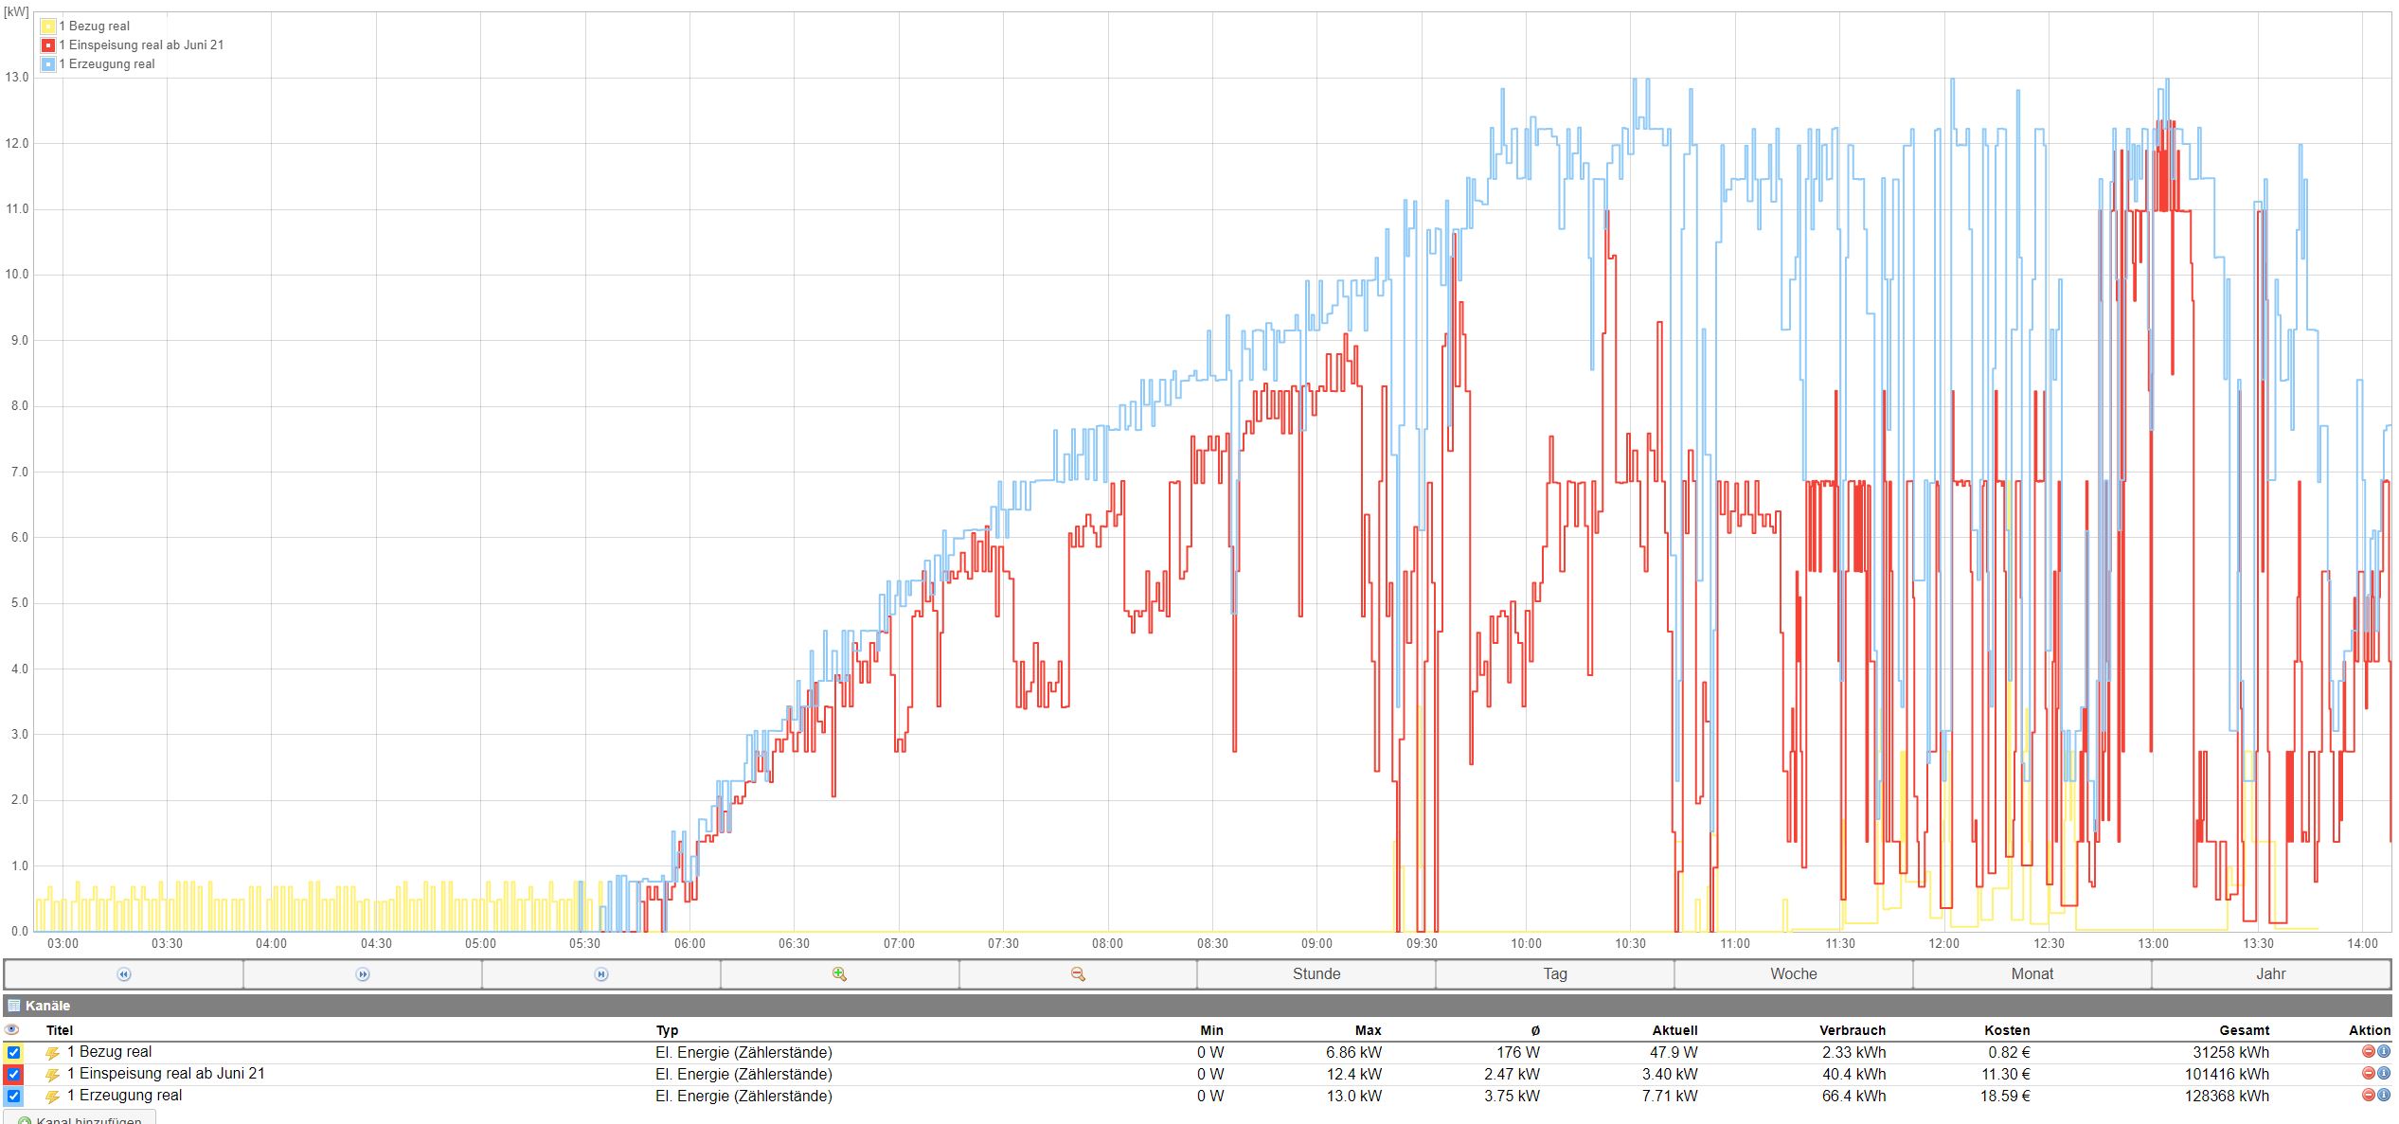Zoom in with green magnifier icon
This screenshot has width=2399, height=1124.
(x=839, y=974)
